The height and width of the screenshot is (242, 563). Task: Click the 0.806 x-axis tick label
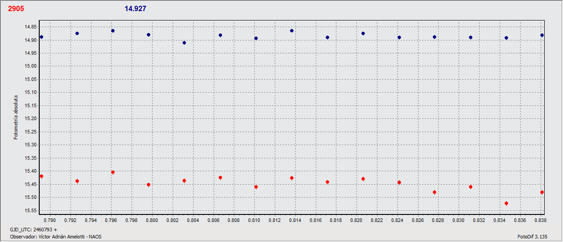(x=213, y=220)
